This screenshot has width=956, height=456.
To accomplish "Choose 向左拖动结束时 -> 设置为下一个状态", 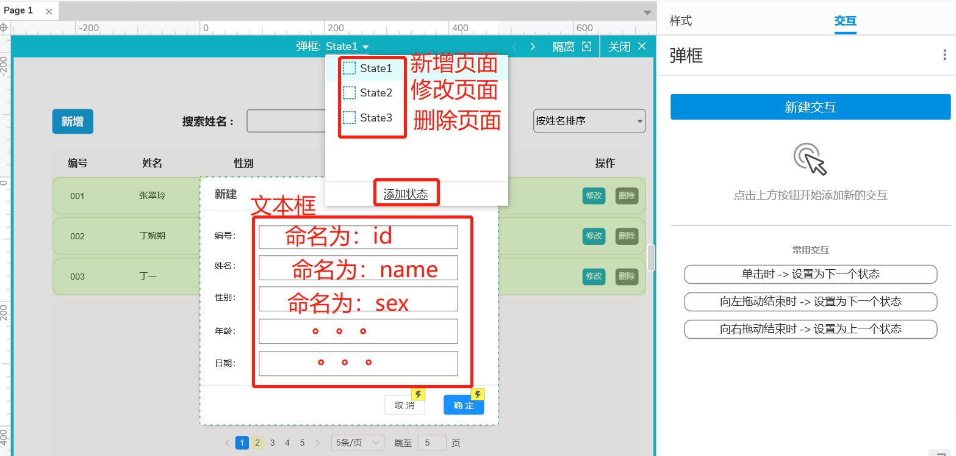I will pyautogui.click(x=810, y=302).
